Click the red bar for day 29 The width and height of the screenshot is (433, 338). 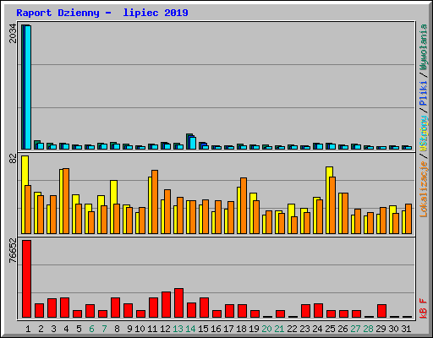tap(382, 311)
